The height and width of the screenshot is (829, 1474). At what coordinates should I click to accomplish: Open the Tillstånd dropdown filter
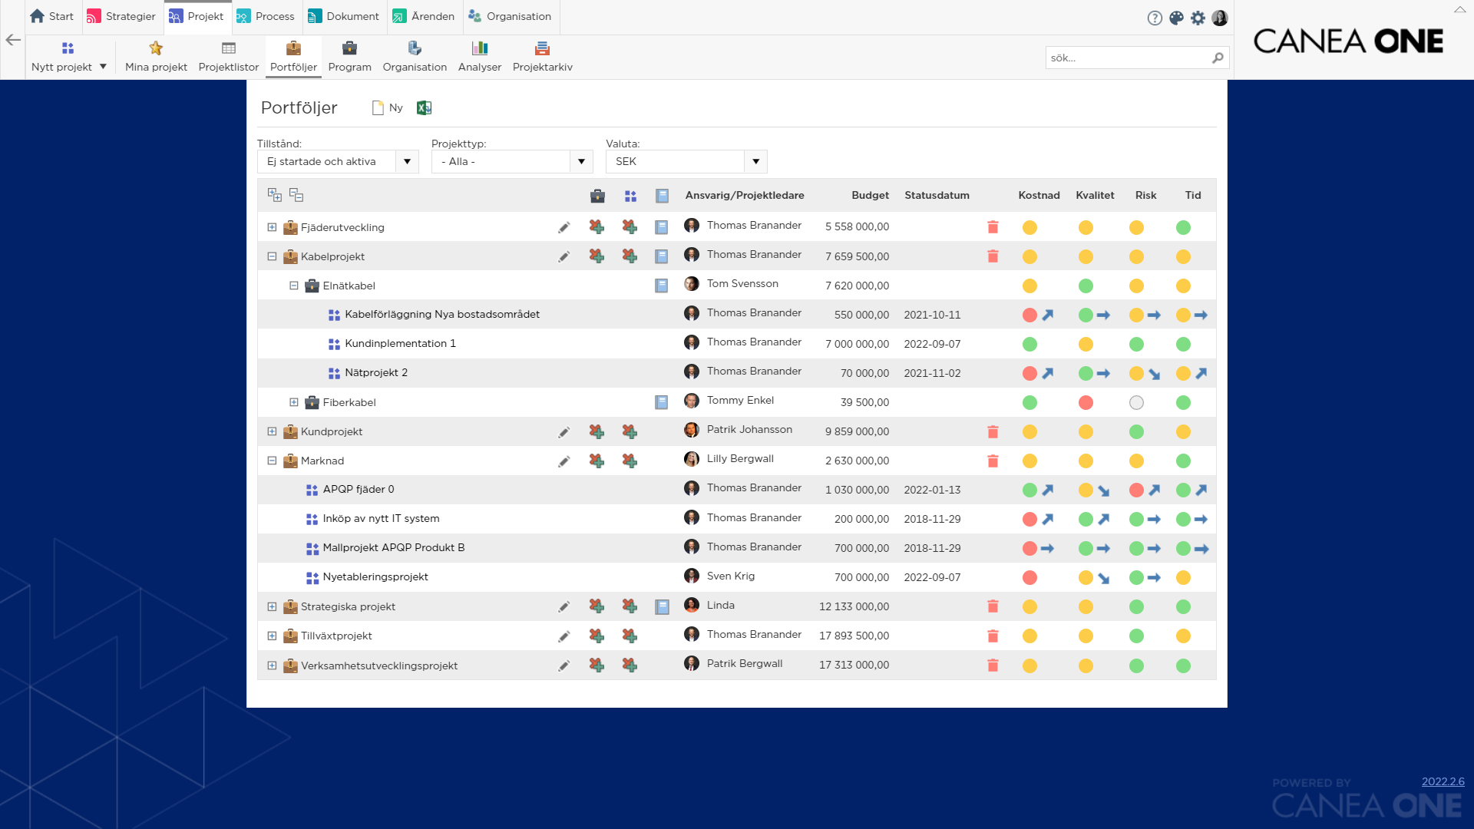[407, 161]
